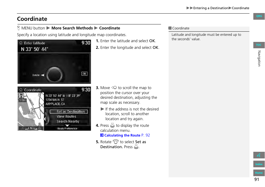The height and width of the screenshot is (187, 265).
Task: Select OK on the Enter latitude screen
Action: coord(84,74)
